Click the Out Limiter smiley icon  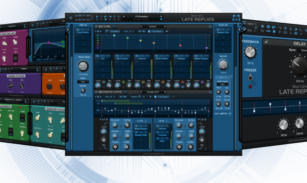click(x=230, y=114)
